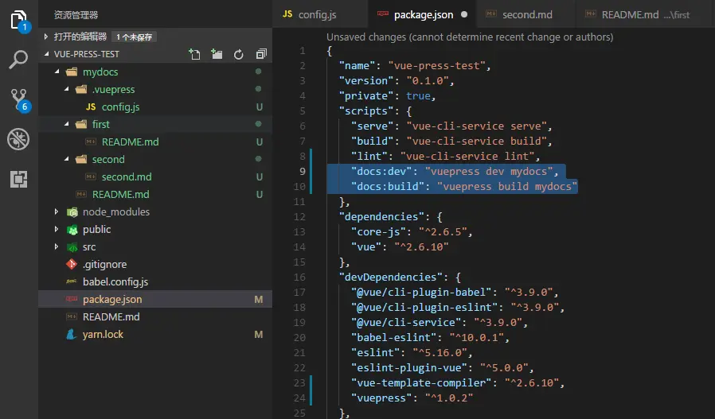This screenshot has width=715, height=419.
Task: Switch to the second.md editor tab
Action: [528, 14]
